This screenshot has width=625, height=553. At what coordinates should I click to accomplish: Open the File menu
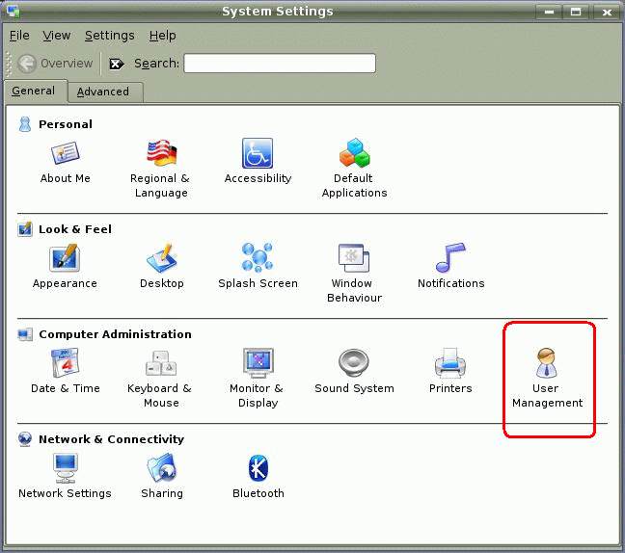tap(19, 36)
